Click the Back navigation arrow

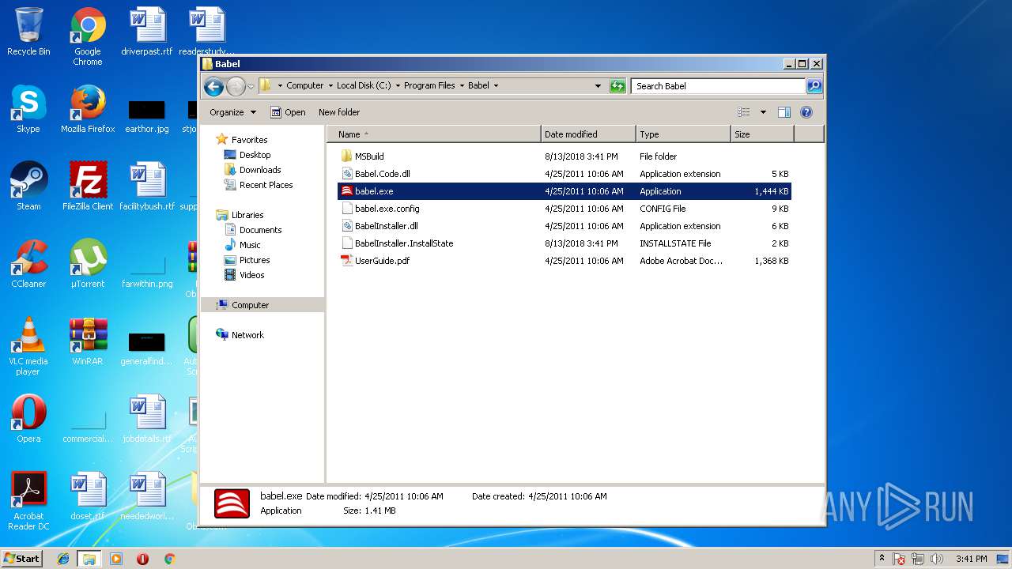tap(213, 86)
